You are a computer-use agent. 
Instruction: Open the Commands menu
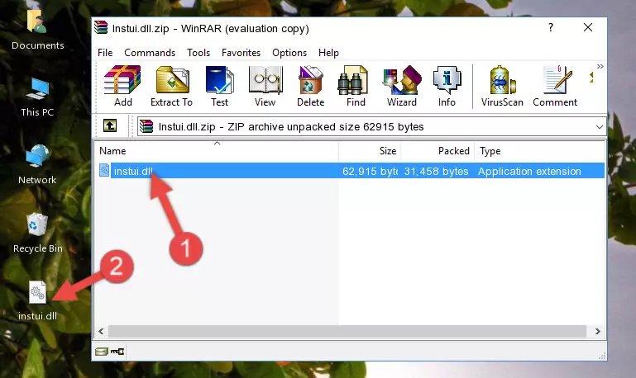(x=150, y=53)
